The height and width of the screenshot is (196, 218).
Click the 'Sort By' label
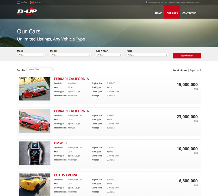tap(21, 70)
